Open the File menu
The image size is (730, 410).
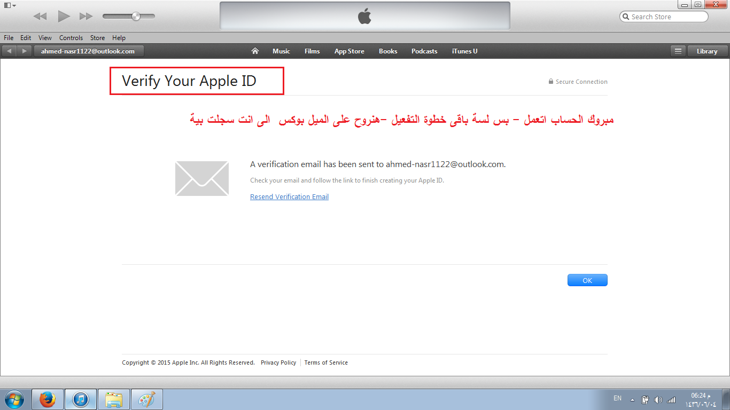tap(9, 38)
